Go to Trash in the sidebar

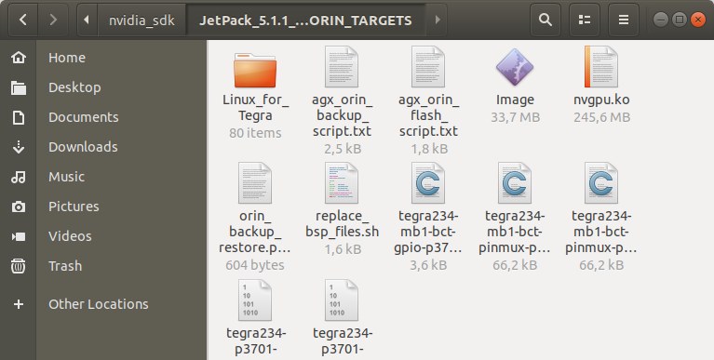pos(65,266)
